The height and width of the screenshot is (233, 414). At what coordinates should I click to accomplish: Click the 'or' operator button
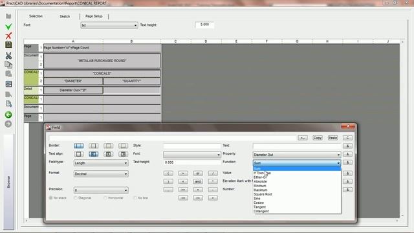click(198, 173)
